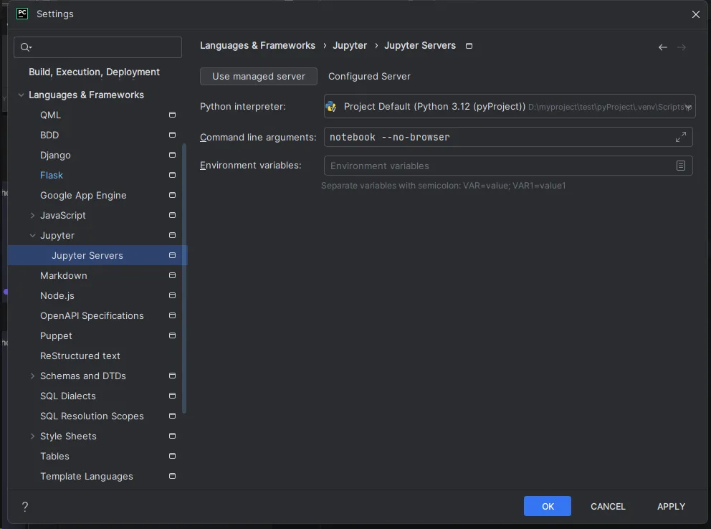The height and width of the screenshot is (529, 711).
Task: Click the OK button
Action: pos(548,506)
